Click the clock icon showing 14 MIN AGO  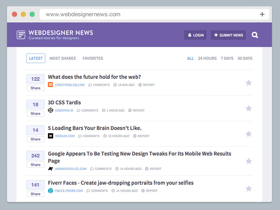tap(116, 85)
